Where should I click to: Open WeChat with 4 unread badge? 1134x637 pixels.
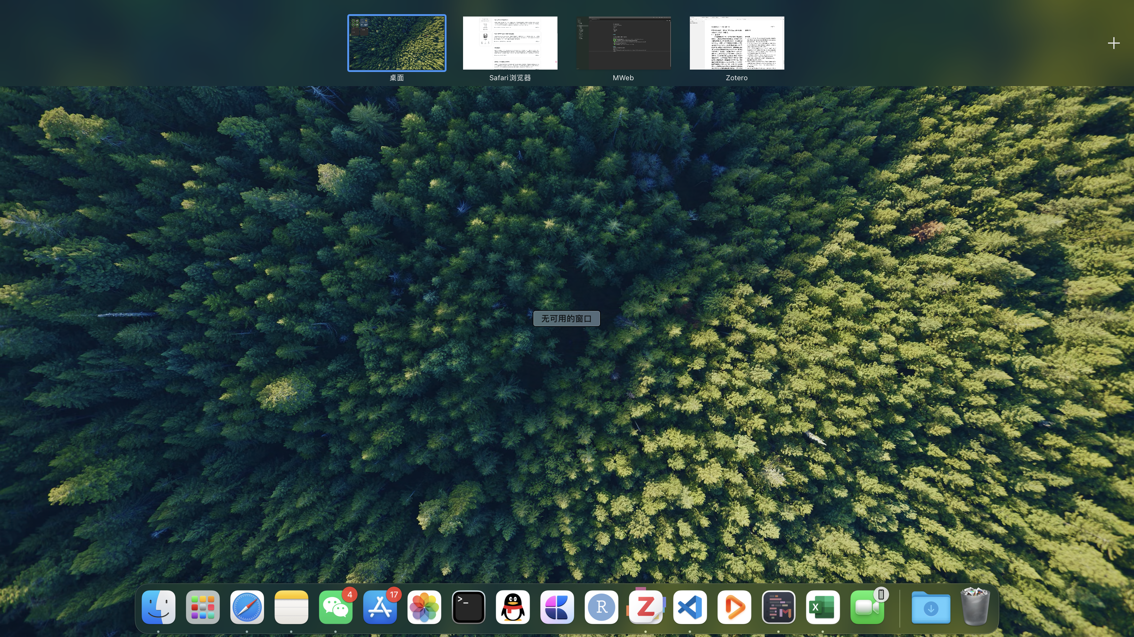[335, 607]
